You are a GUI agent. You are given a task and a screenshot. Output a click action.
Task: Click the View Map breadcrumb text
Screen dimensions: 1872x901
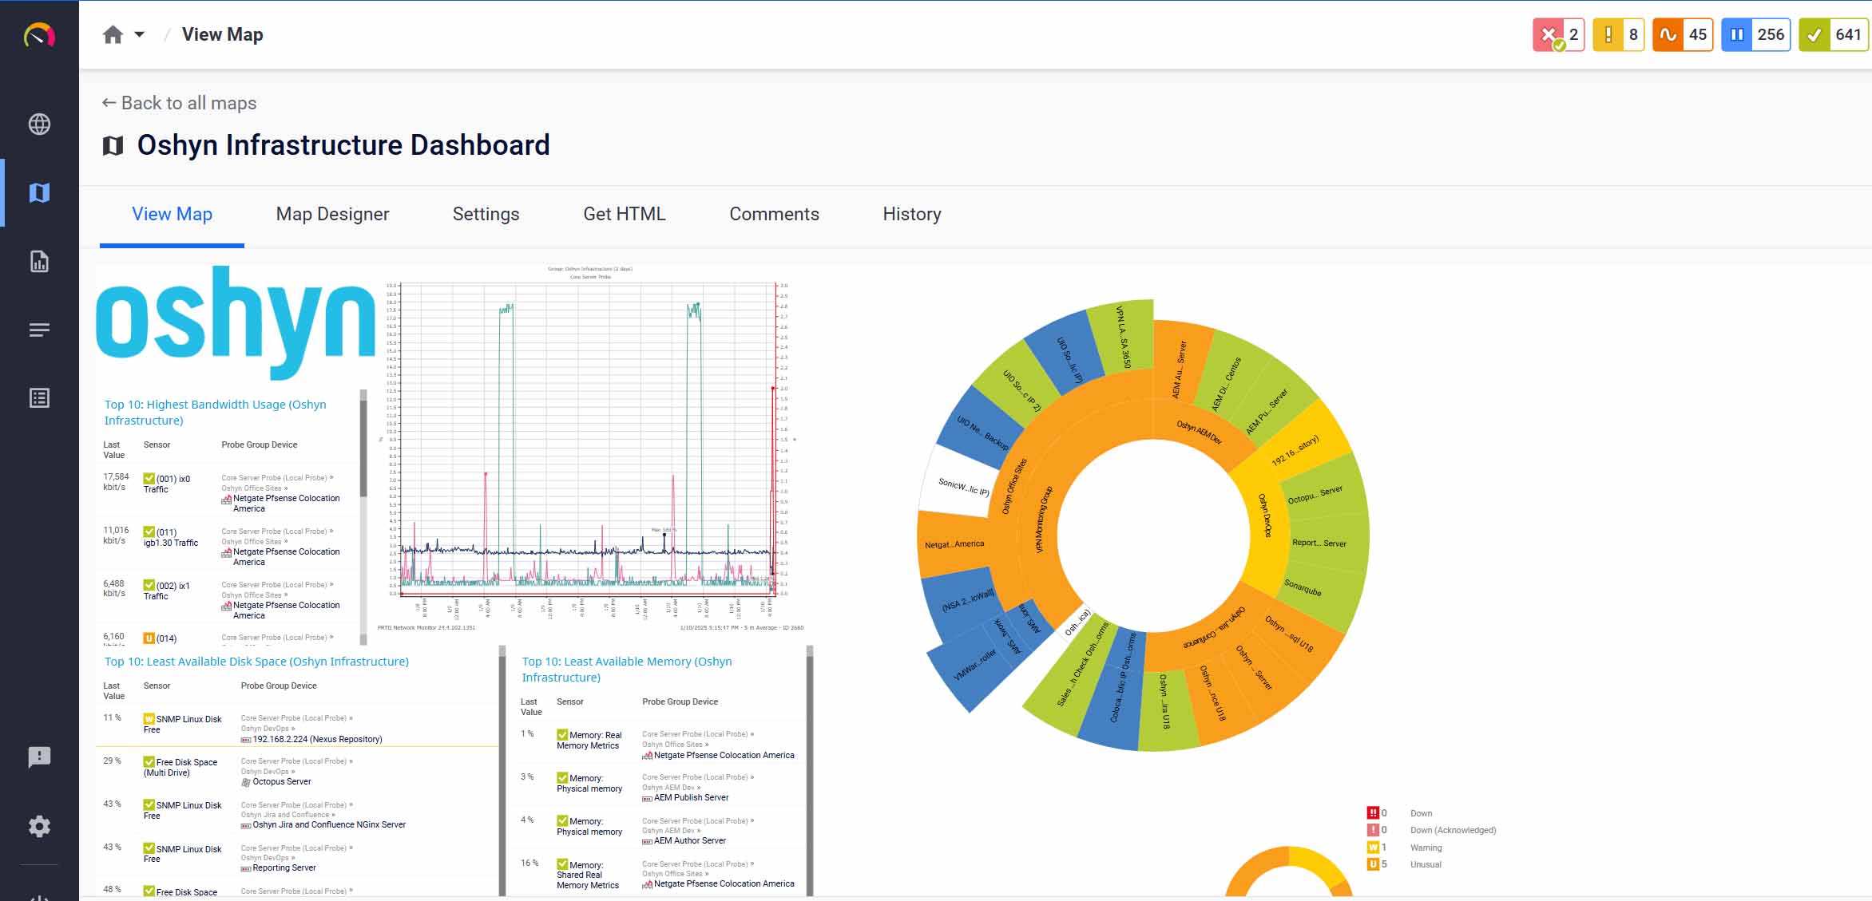[222, 34]
